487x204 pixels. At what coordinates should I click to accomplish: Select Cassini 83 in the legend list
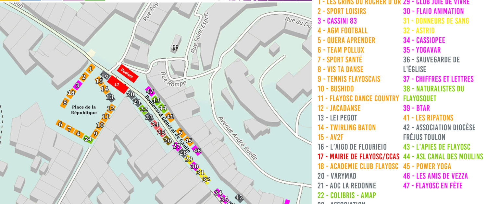coord(337,21)
